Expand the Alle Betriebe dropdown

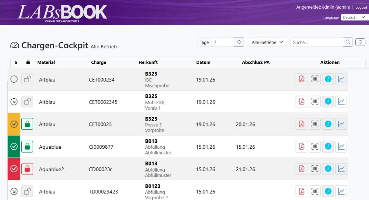(268, 42)
